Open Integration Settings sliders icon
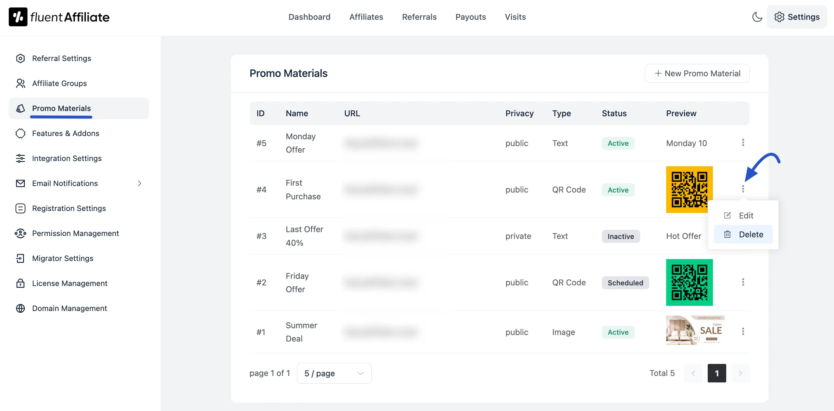 tap(20, 158)
